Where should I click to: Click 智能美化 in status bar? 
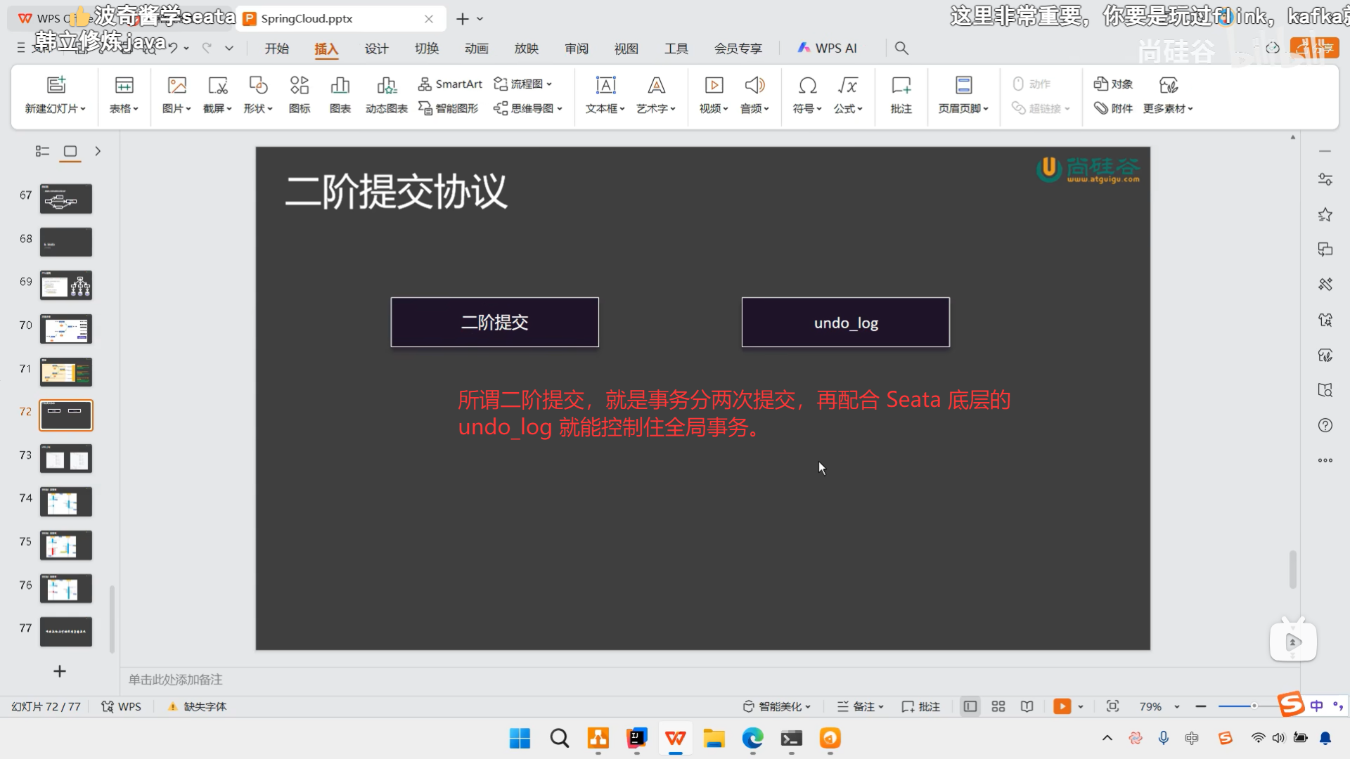click(777, 706)
